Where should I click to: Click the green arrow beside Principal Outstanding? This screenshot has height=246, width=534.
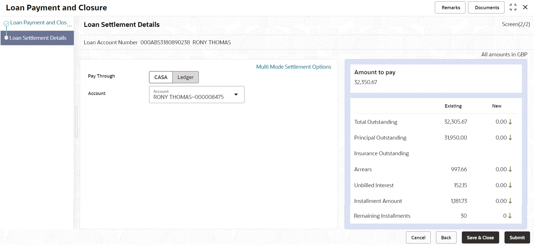point(510,138)
